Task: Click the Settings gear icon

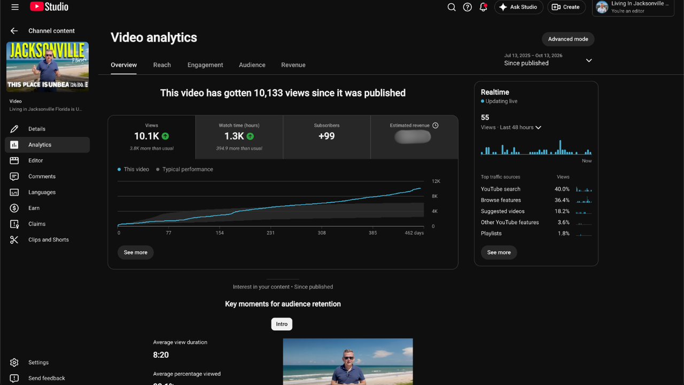Action: (14, 363)
